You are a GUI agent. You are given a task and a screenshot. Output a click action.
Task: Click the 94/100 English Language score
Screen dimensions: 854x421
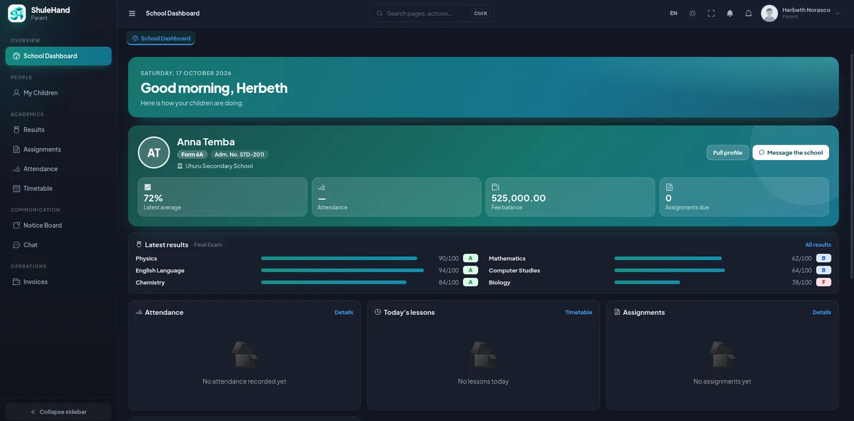448,270
